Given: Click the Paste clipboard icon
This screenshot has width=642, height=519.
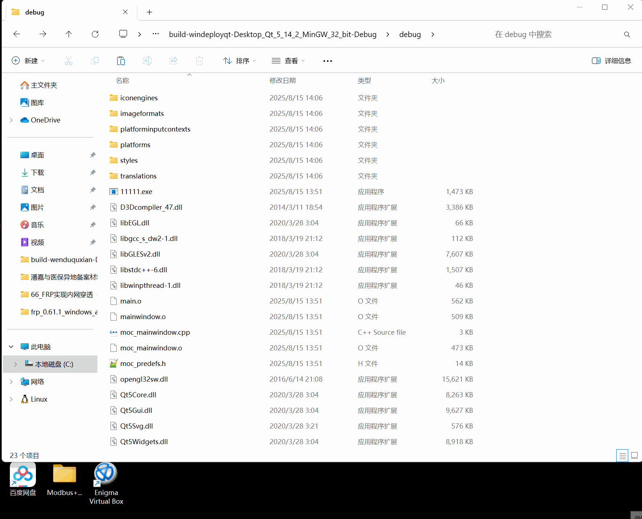Looking at the screenshot, I should coord(121,61).
